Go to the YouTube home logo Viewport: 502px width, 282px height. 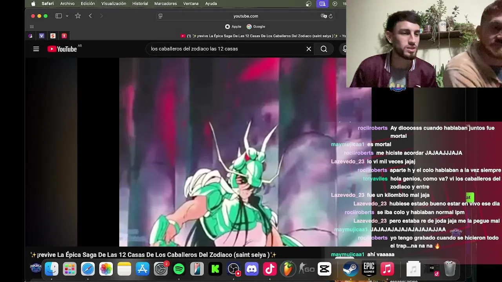(x=62, y=49)
